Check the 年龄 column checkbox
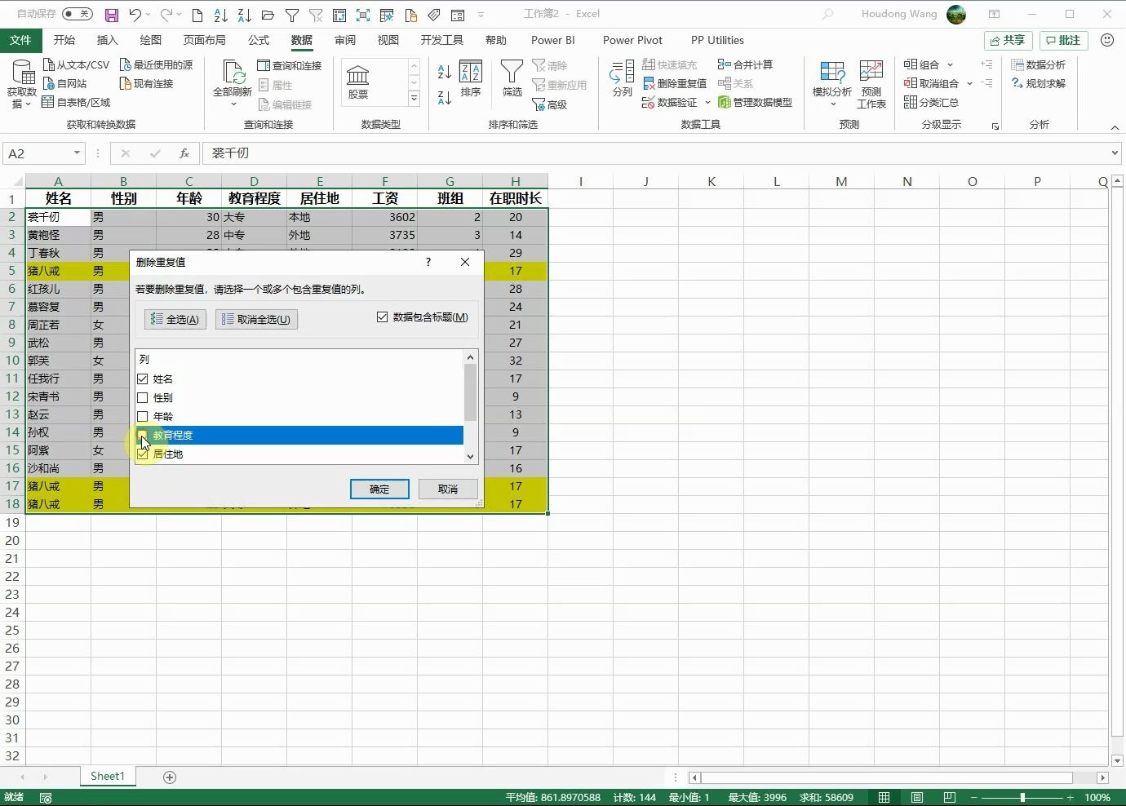This screenshot has width=1126, height=806. tap(143, 417)
